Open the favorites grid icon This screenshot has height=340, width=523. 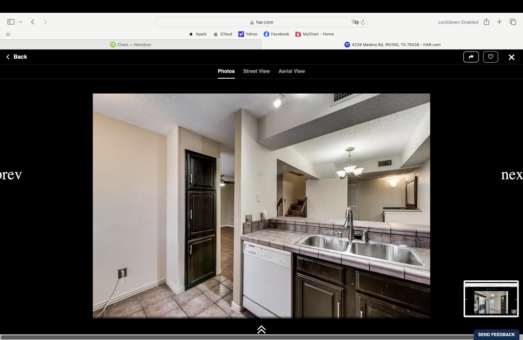coord(8,34)
